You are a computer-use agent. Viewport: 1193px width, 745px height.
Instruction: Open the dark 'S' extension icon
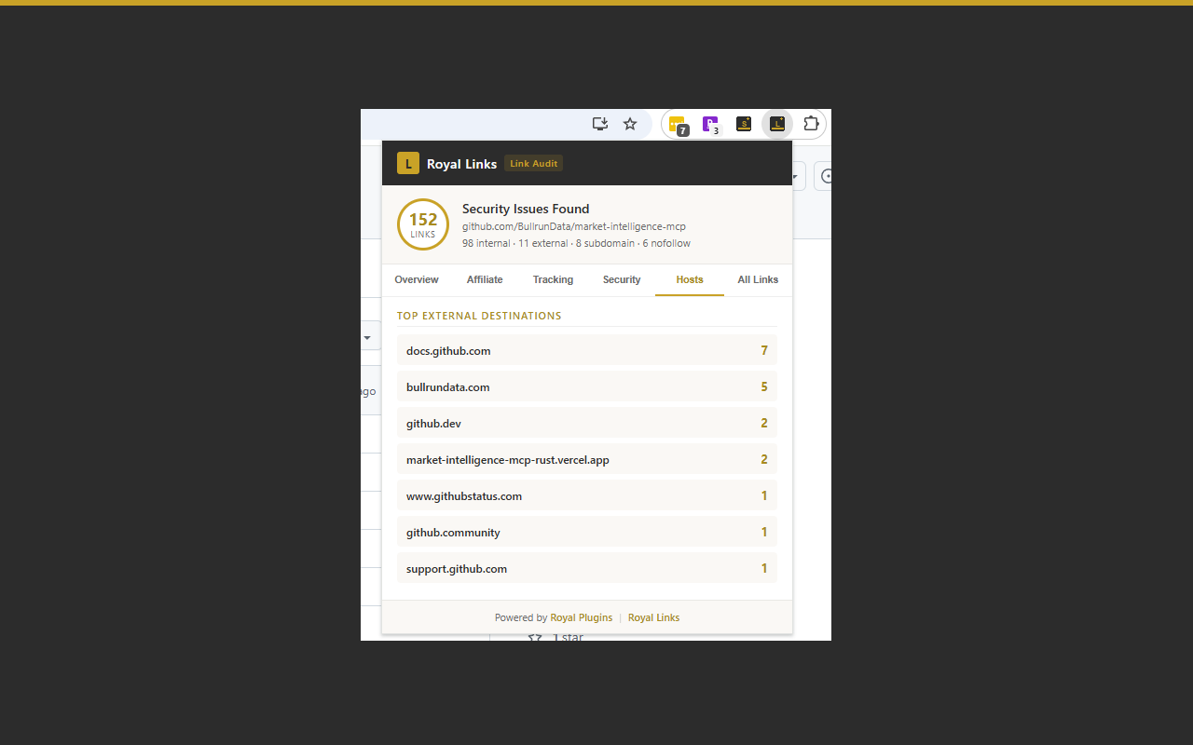coord(744,123)
